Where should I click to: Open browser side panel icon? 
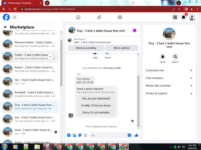click(x=186, y=9)
